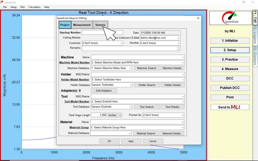Expand the Material Group dropdown
This screenshot has width=258, height=161.
182,128
